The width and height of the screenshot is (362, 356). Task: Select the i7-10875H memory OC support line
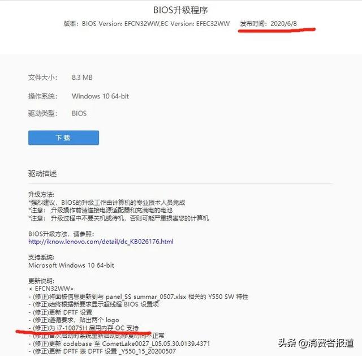coord(84,328)
